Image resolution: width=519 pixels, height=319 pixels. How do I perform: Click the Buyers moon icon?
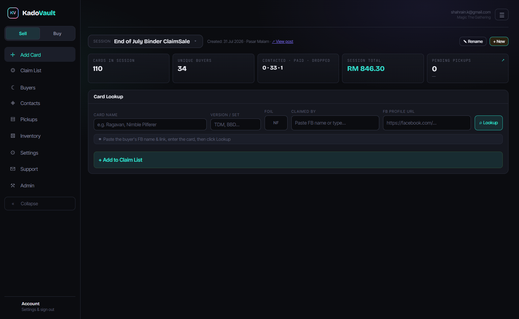pyautogui.click(x=13, y=87)
